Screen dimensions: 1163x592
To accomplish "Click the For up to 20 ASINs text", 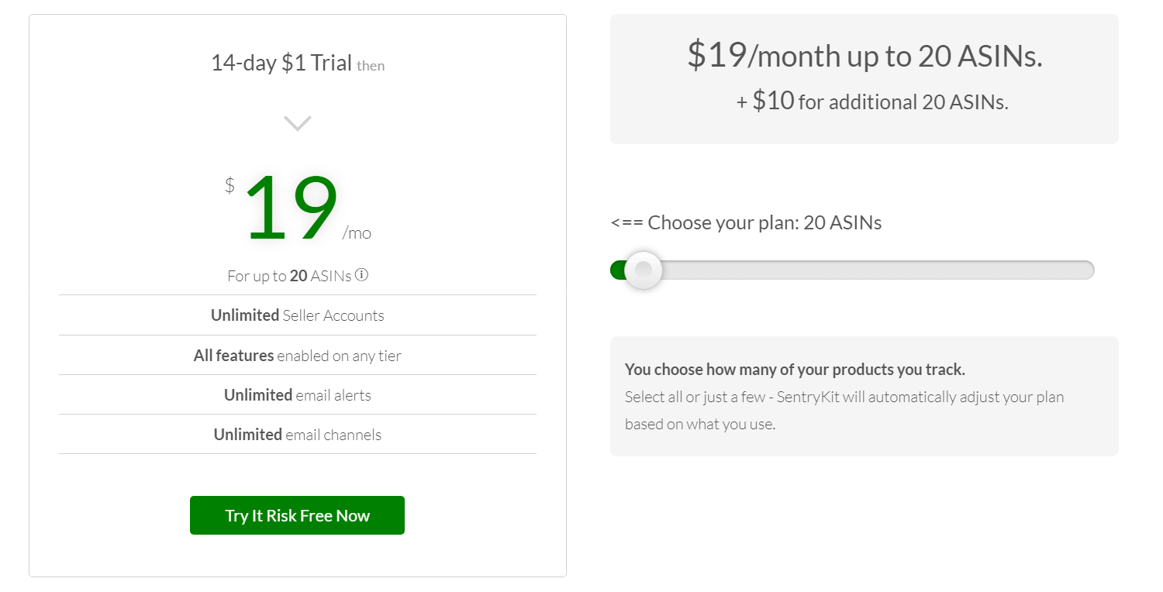I will click(288, 276).
